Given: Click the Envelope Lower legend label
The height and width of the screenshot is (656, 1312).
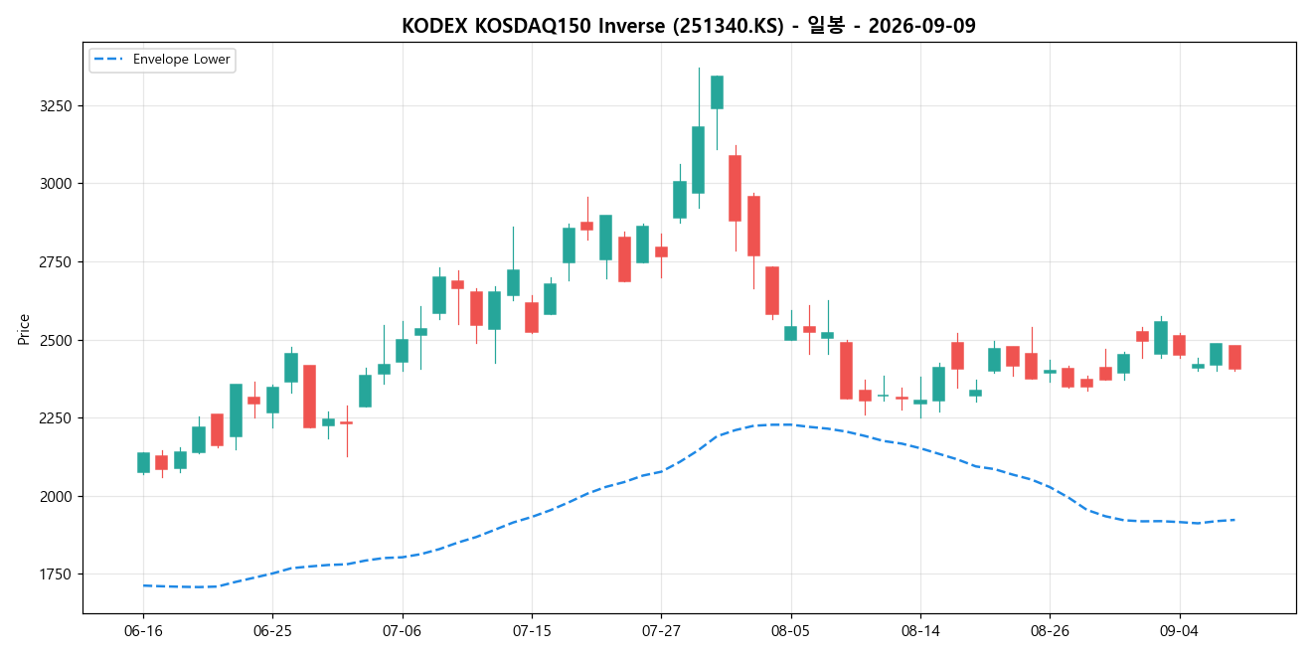Looking at the screenshot, I should pos(181,60).
